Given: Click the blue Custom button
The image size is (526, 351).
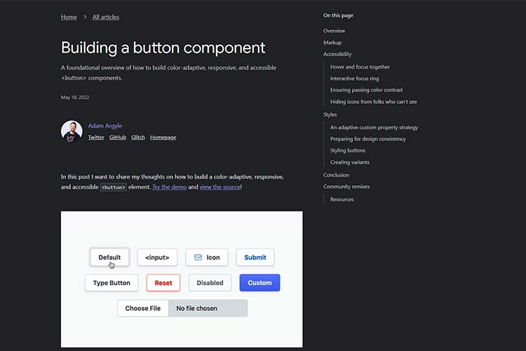Looking at the screenshot, I should 259,283.
